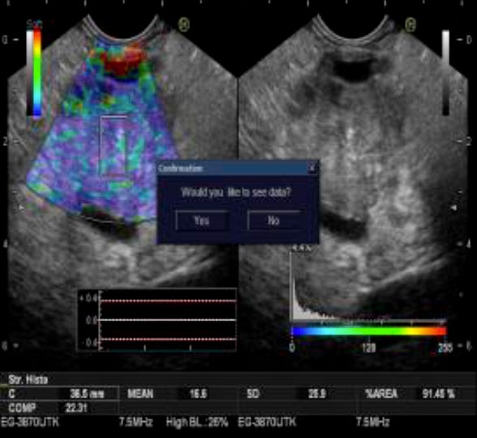Click the horizontal 0-255 color bar
Viewport: 477px width, 438px height.
[369, 331]
